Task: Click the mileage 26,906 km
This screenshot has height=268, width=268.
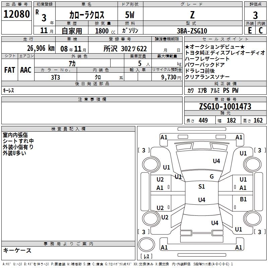Action: pos(41,48)
